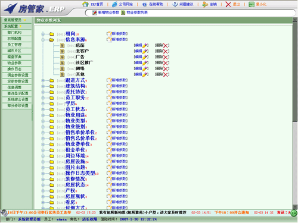Open 公司网站 via its browser icon
Image resolution: width=298 pixels, height=223 pixels.
[114, 4]
